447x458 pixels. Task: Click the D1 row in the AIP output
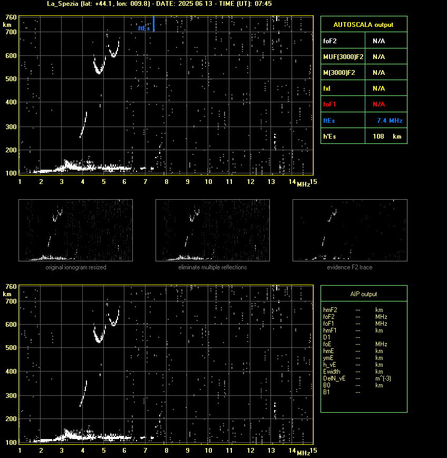[x=342, y=337]
